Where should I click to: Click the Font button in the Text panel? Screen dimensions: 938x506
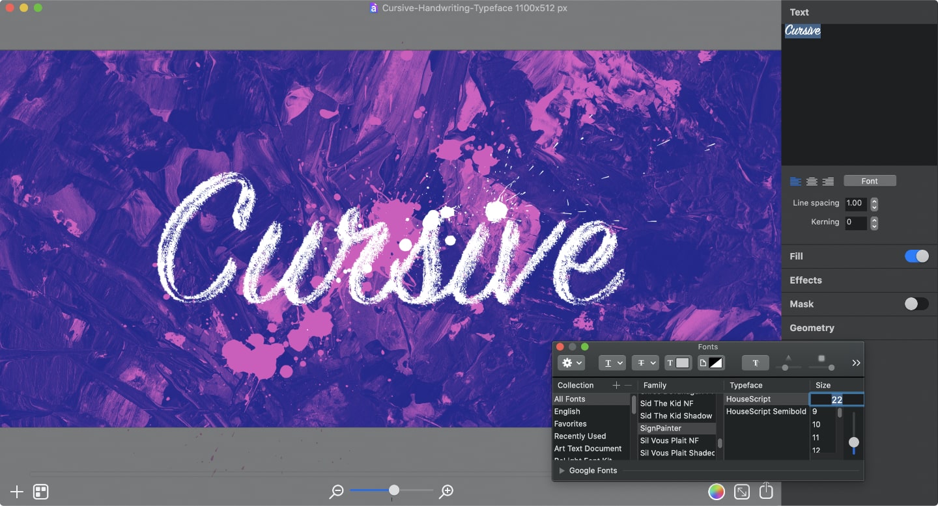pyautogui.click(x=870, y=180)
